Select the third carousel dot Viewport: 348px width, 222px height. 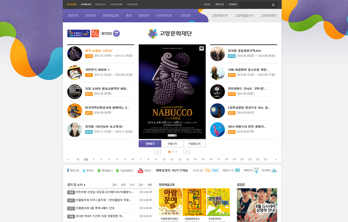coord(176,152)
